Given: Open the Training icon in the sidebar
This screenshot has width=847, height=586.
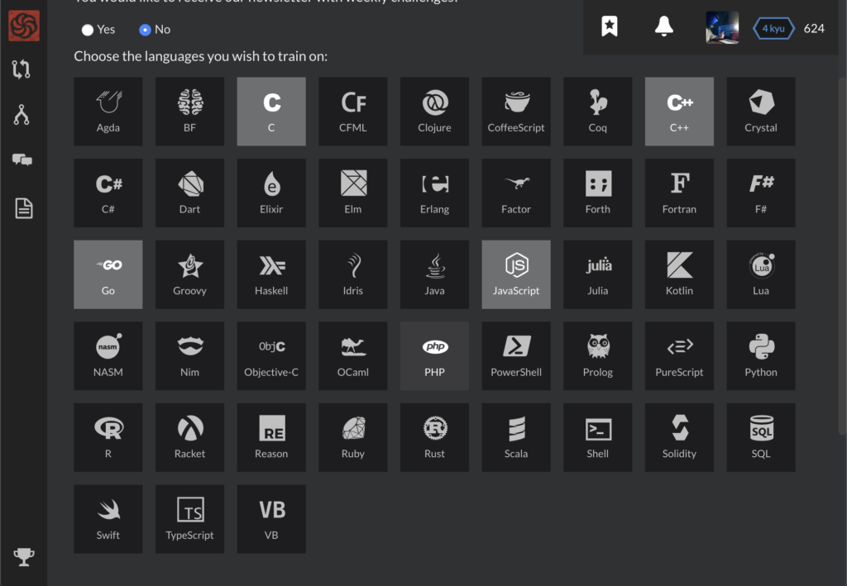Looking at the screenshot, I should (21, 69).
